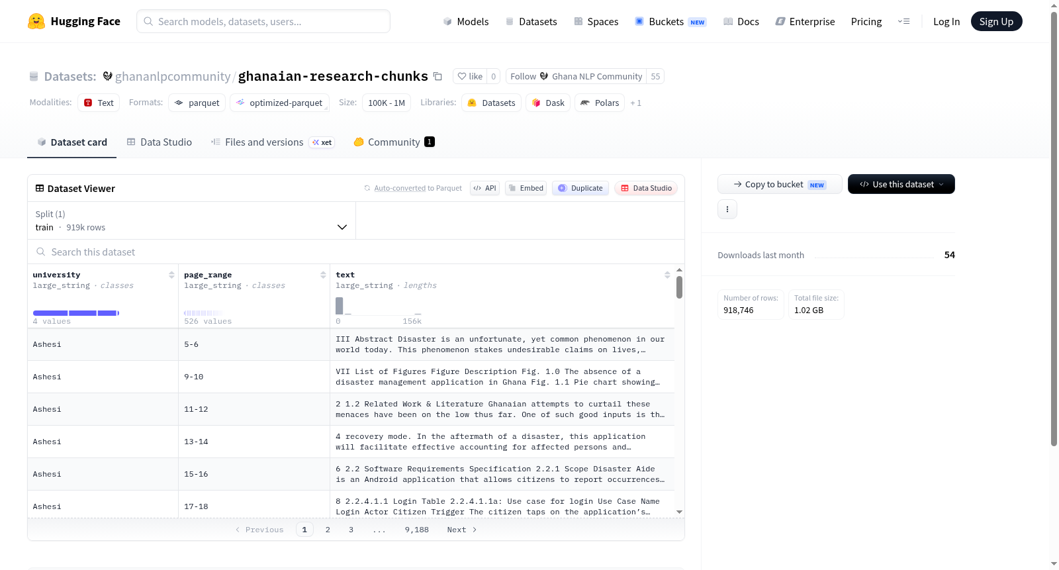Screen dimensions: 1059x570
Task: Select the optimized-parquet format tag
Action: (x=279, y=103)
